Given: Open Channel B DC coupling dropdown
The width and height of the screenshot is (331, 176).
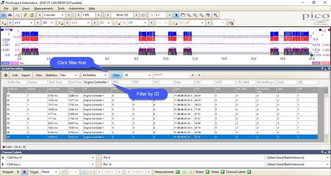Looking at the screenshot, I should pos(109,23).
